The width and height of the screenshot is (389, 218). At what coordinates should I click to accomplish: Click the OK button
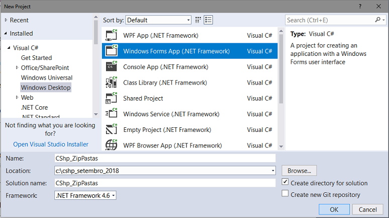click(334, 209)
